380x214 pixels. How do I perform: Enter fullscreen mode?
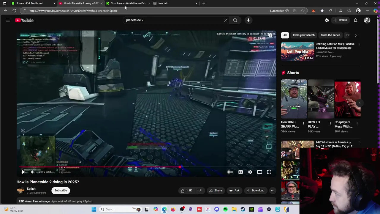click(x=269, y=172)
